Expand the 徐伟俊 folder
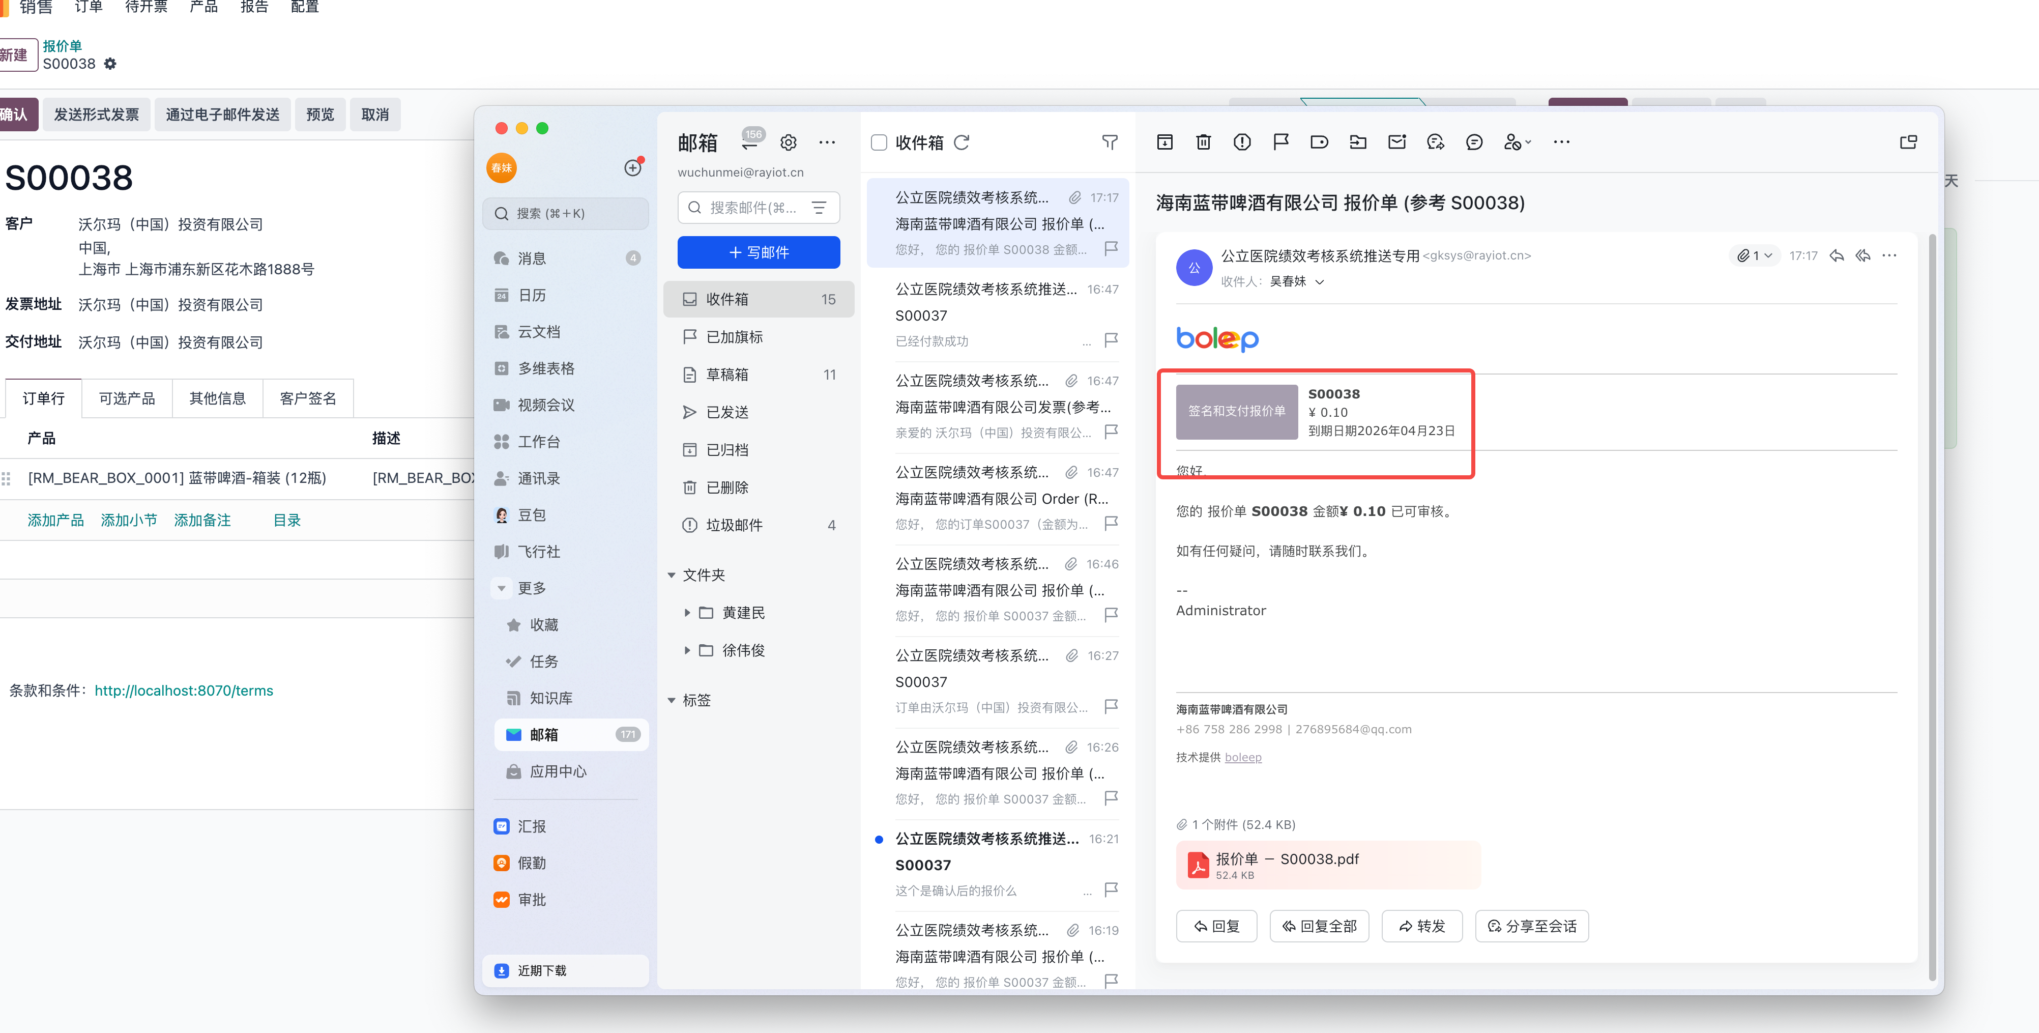The height and width of the screenshot is (1033, 2039). pos(687,651)
